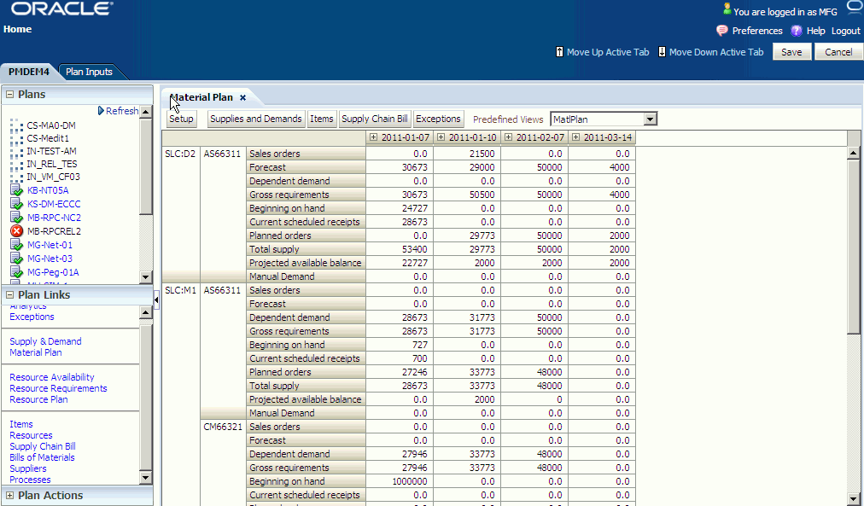Collapse the Plan Links panel
The image size is (864, 506).
[x=9, y=294]
